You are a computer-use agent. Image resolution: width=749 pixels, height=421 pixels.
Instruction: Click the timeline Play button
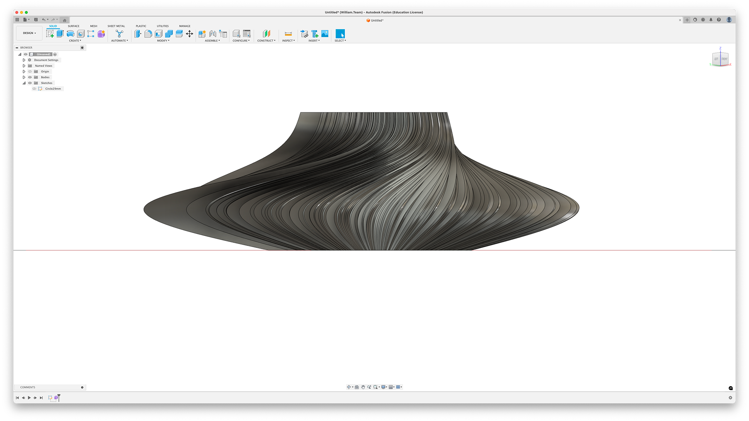click(x=29, y=398)
